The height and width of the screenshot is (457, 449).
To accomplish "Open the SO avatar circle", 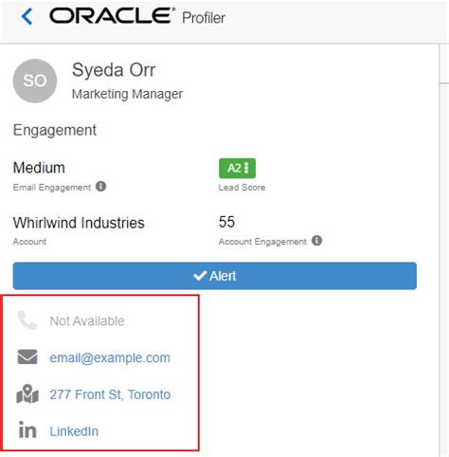I will click(x=35, y=81).
